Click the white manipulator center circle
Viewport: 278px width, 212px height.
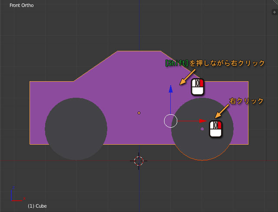(171, 121)
